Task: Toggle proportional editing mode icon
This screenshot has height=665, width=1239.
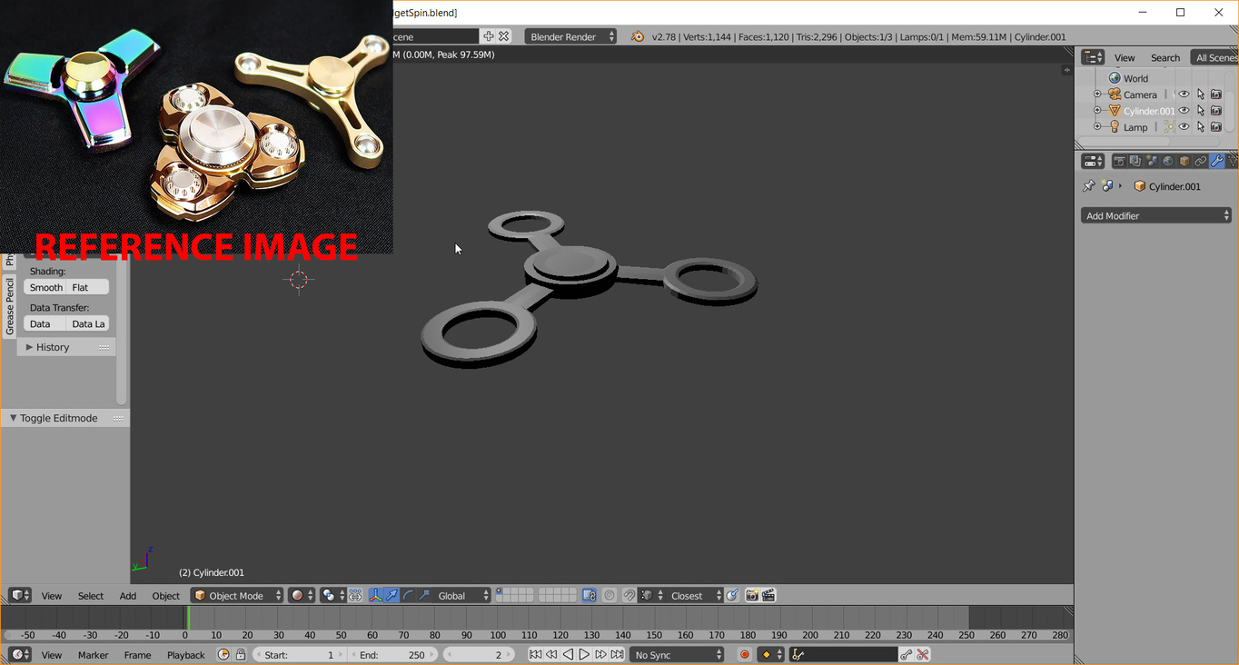Action: [610, 596]
